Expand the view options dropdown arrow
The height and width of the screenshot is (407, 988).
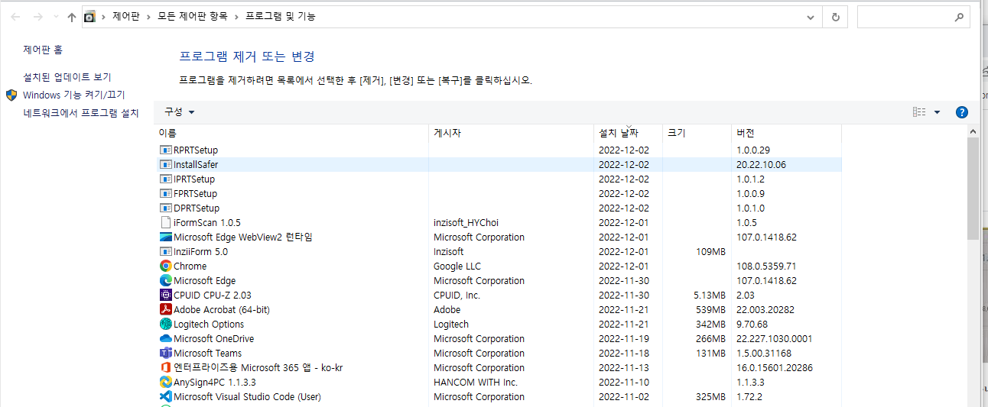coord(938,112)
